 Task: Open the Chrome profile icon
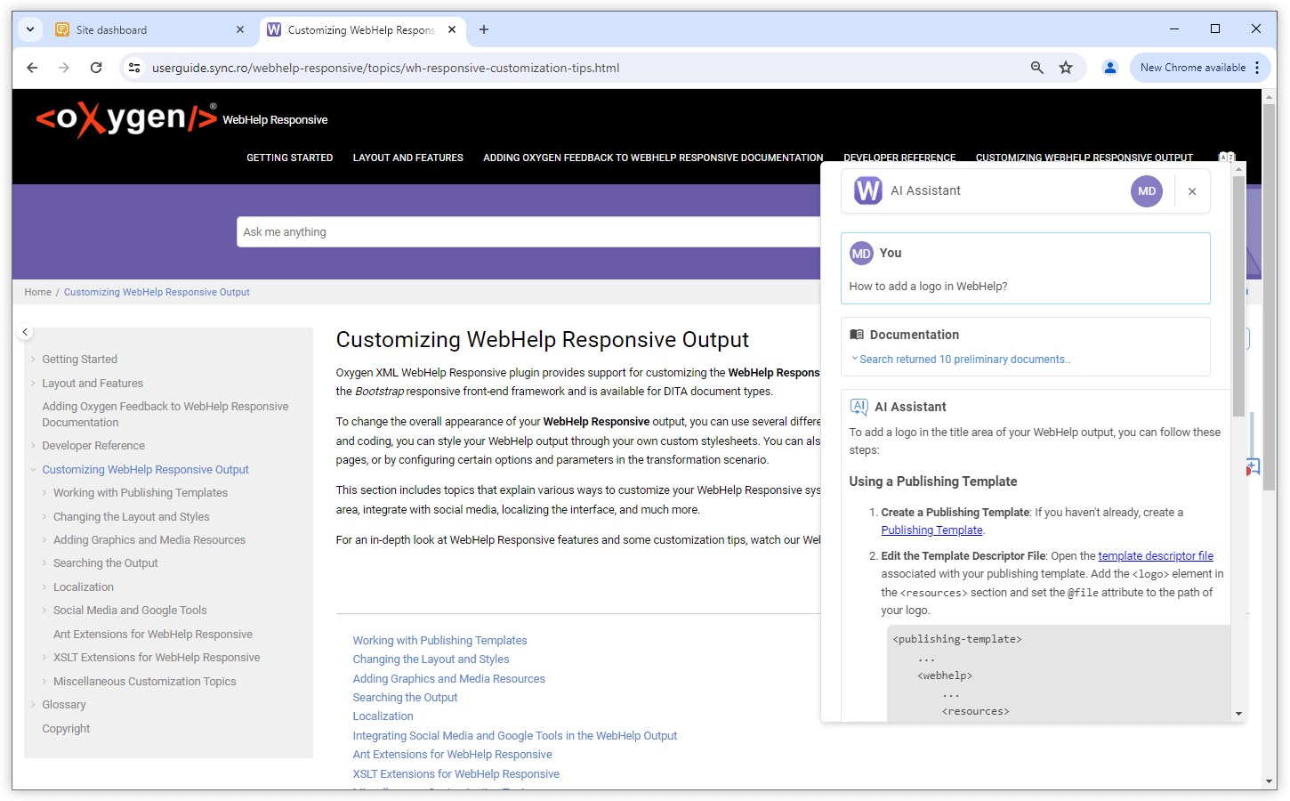click(1110, 68)
